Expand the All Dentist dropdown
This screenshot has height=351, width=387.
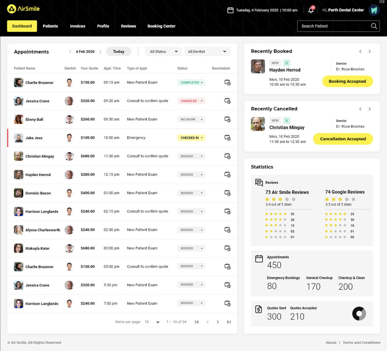point(207,51)
